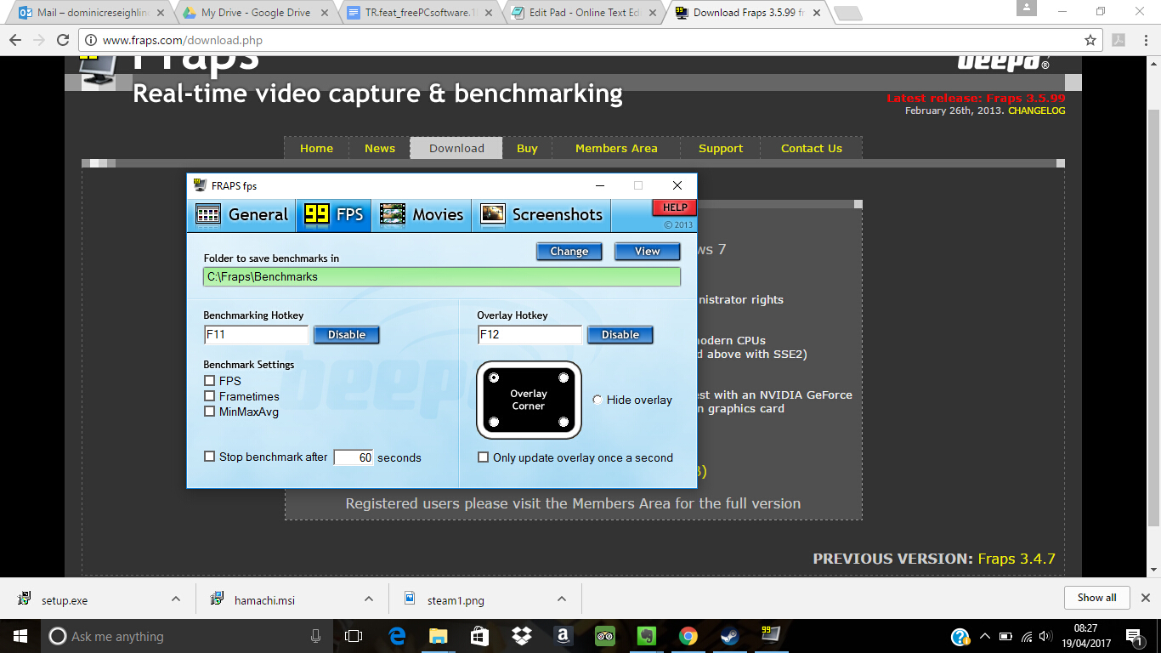Disable the Benchmarking Hotkey
The image size is (1161, 653).
347,335
